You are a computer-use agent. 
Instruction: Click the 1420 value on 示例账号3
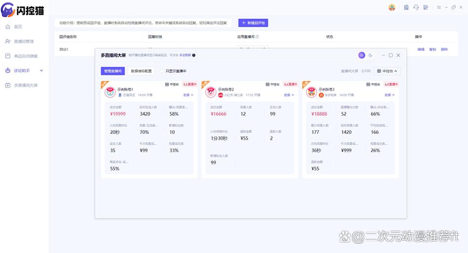pos(346,132)
